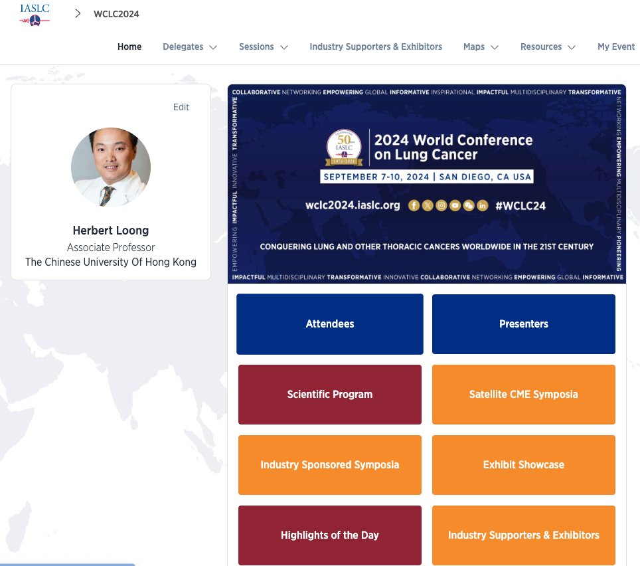Click the 2024 World Conference banner title

pyautogui.click(x=453, y=147)
